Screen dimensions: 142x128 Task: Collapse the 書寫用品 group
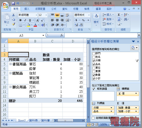click(11, 64)
